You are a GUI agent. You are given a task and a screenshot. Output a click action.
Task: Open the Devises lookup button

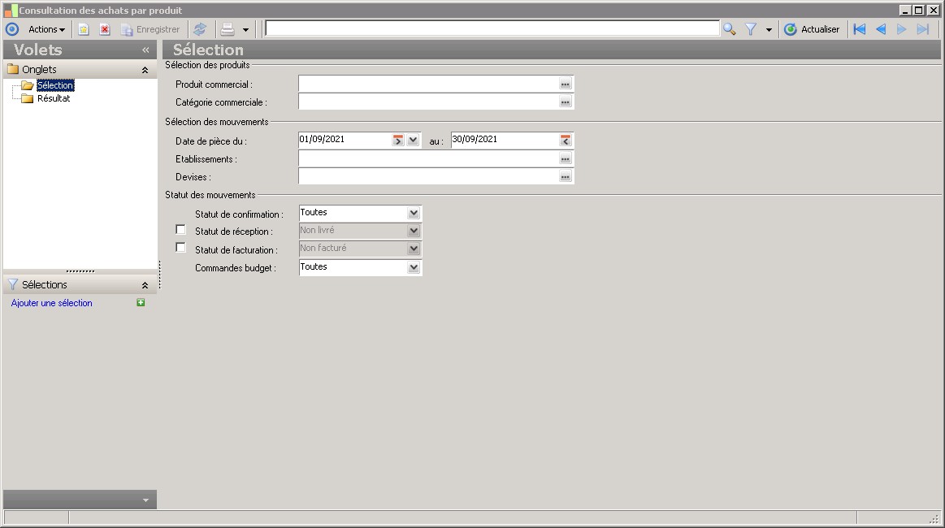pyautogui.click(x=566, y=177)
